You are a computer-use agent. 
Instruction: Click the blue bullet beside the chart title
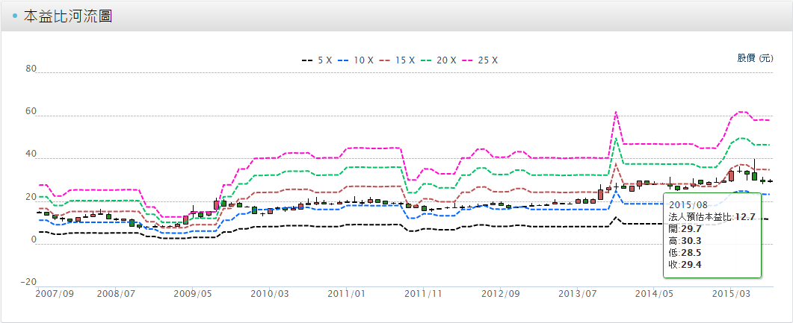(x=15, y=16)
